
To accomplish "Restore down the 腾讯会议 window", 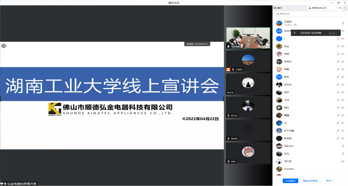I will click(339, 3).
